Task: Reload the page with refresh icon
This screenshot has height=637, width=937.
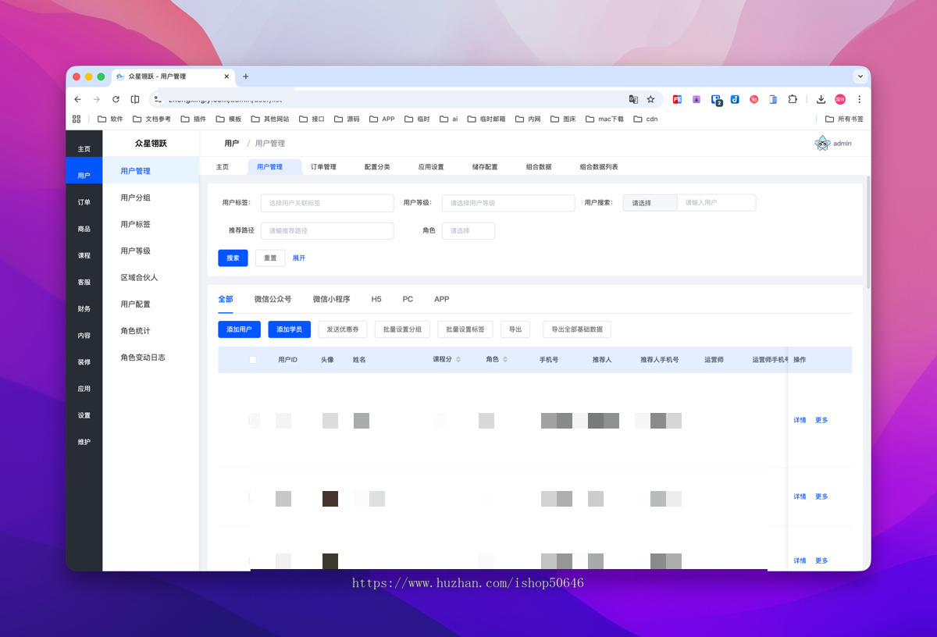Action: tap(116, 99)
